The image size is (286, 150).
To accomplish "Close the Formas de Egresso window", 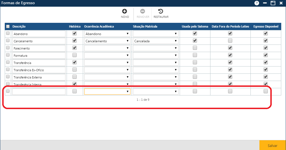I will 281,3.
